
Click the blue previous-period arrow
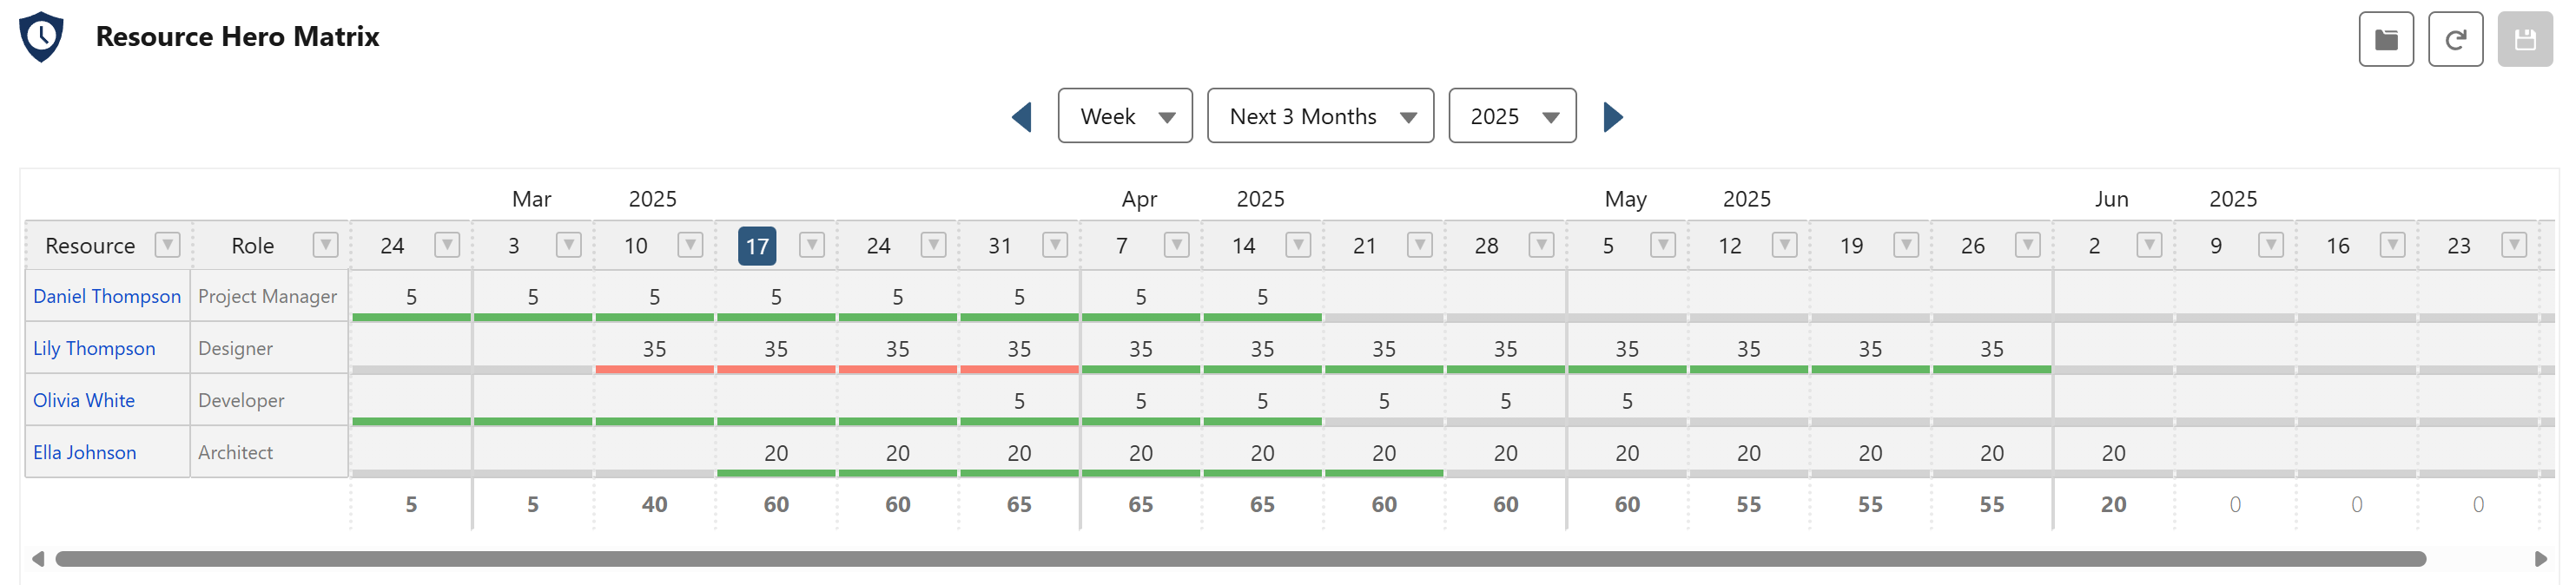(1022, 116)
